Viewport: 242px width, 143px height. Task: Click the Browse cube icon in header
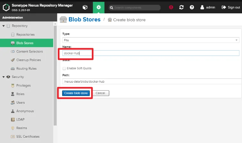[x=85, y=7]
